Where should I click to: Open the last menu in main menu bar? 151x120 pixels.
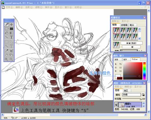[78, 7]
